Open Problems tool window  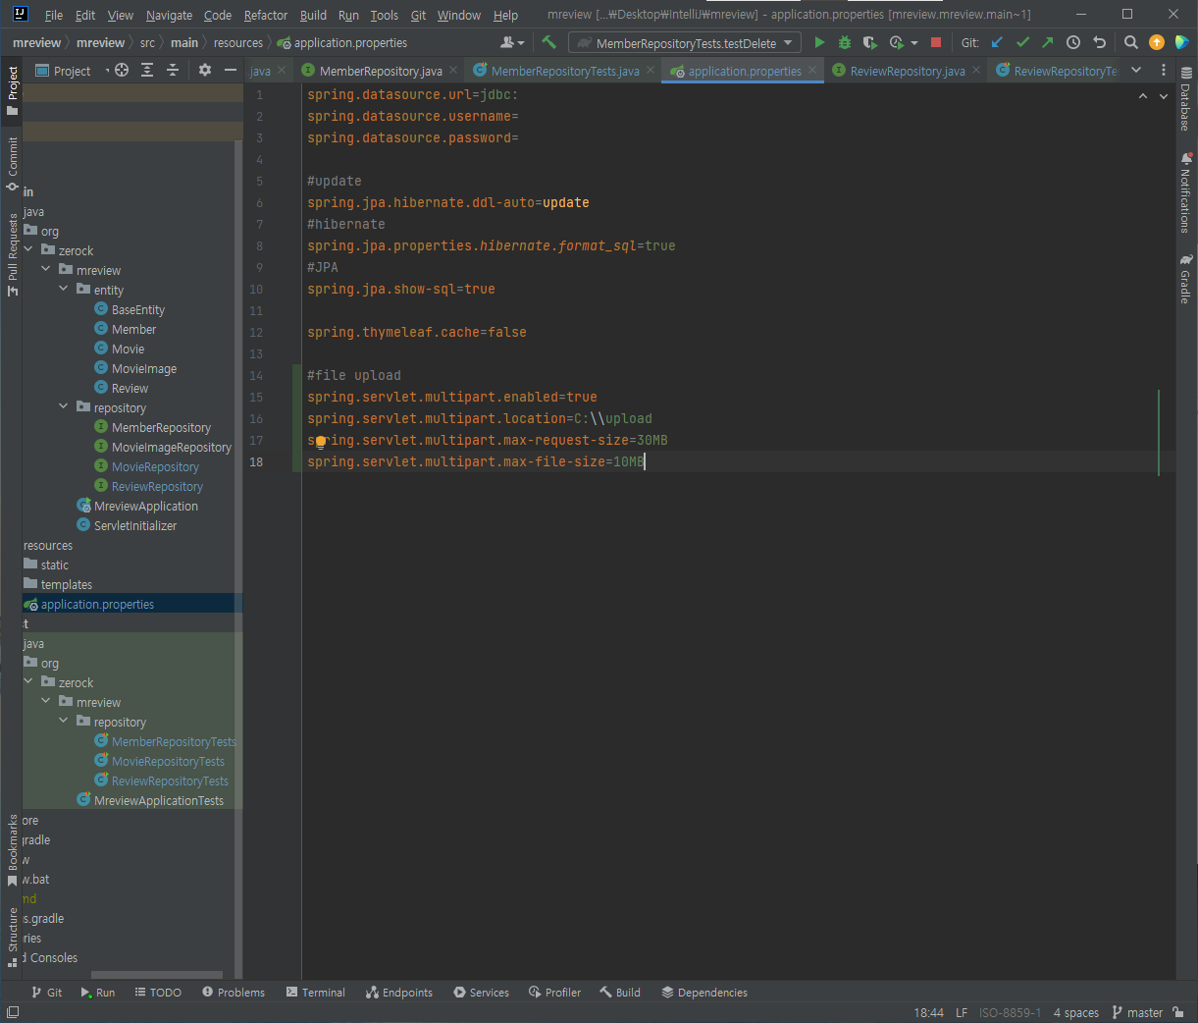(234, 993)
